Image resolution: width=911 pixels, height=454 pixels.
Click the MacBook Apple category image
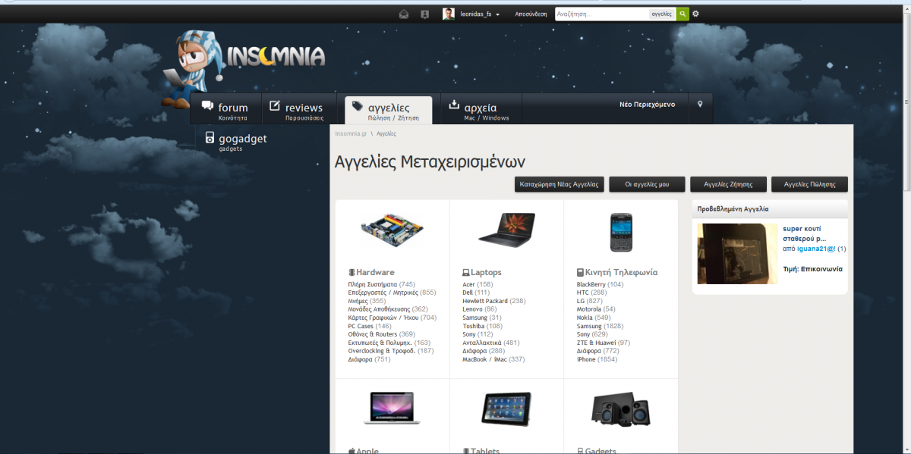point(392,409)
